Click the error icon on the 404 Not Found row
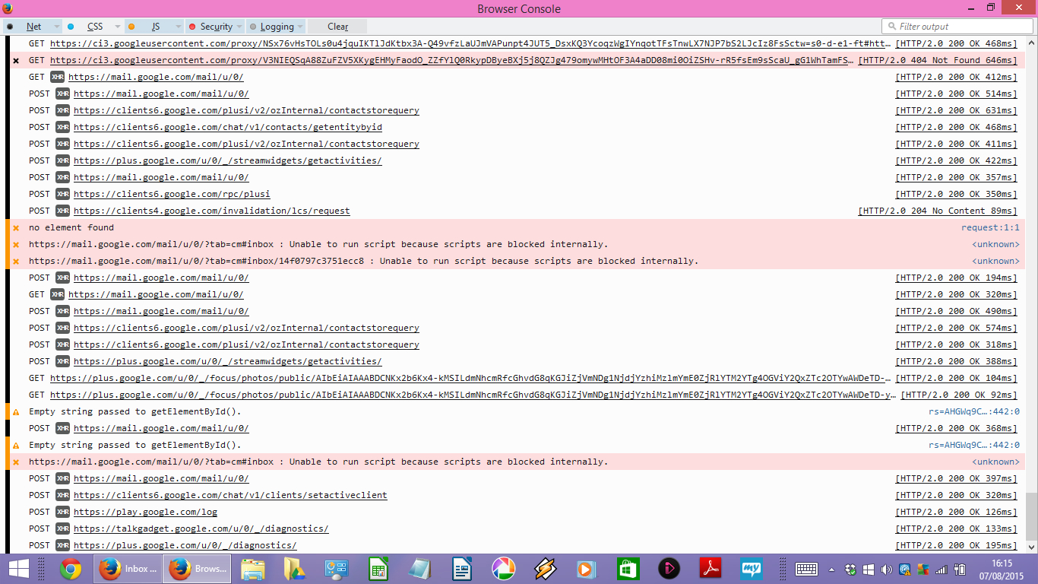 (x=16, y=60)
